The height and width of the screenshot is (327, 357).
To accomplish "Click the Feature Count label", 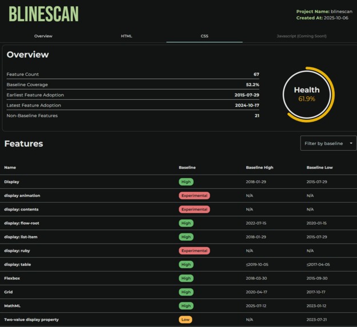I will (22, 74).
